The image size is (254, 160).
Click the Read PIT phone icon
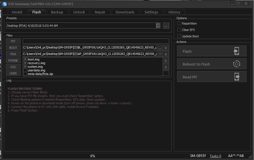[237, 77]
